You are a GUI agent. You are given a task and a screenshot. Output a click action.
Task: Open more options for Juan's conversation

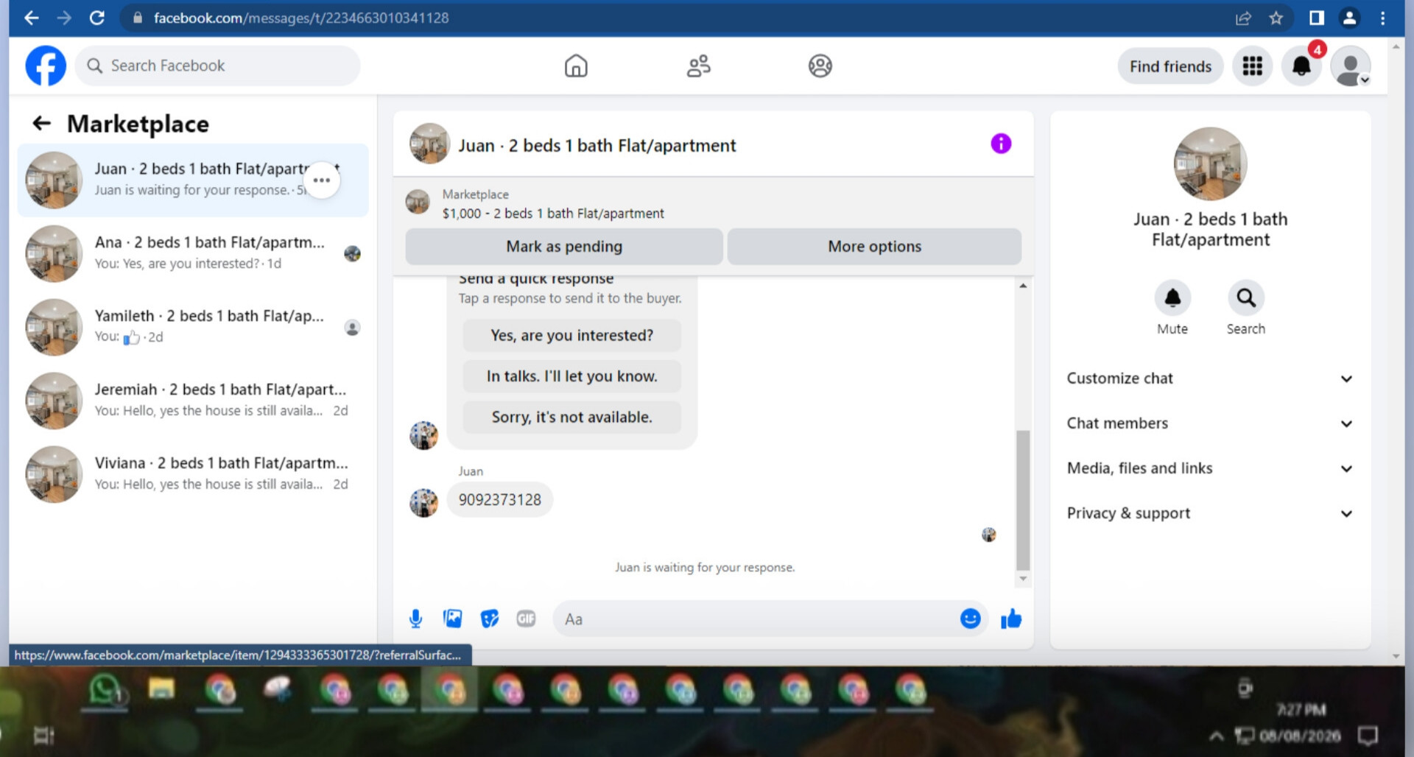pyautogui.click(x=322, y=180)
